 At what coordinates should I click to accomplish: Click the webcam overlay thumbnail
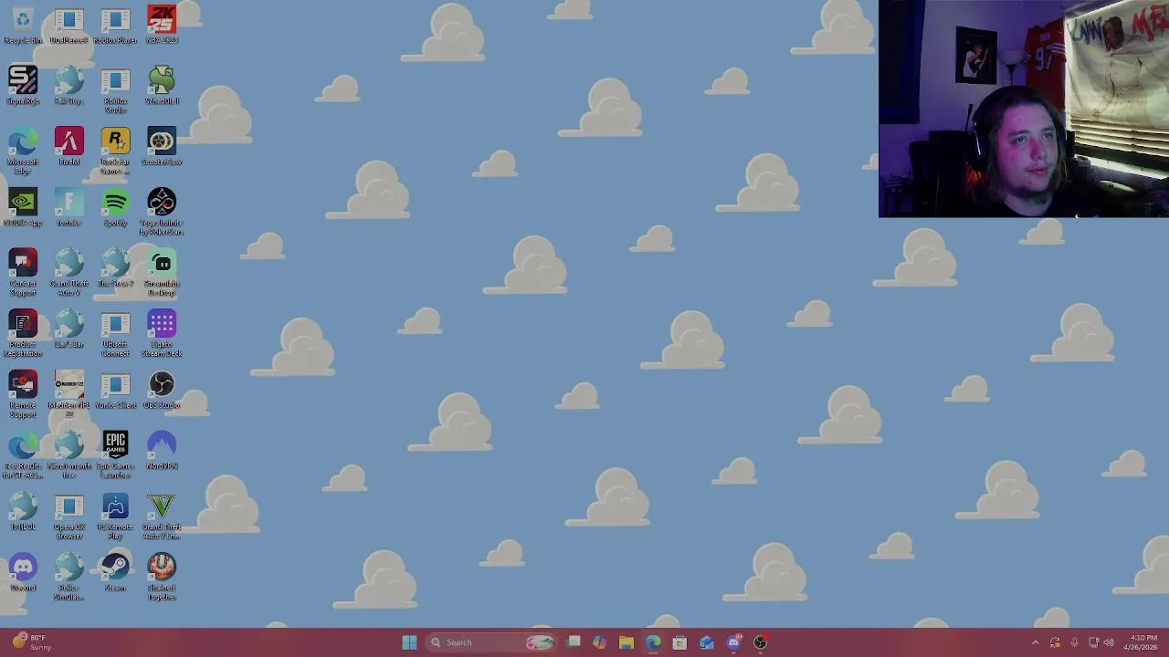(1024, 109)
